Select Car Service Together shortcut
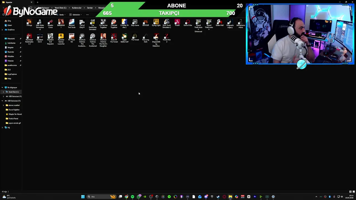This screenshot has height=200, width=356. point(103,24)
